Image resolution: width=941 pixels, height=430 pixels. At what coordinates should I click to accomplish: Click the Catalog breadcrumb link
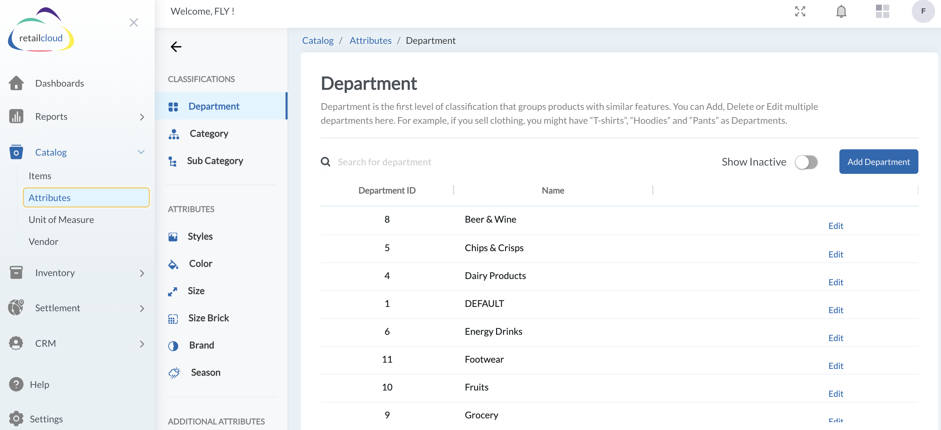(317, 40)
